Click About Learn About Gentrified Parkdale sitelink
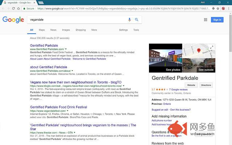Screen dimensions: 232x145 50,59
